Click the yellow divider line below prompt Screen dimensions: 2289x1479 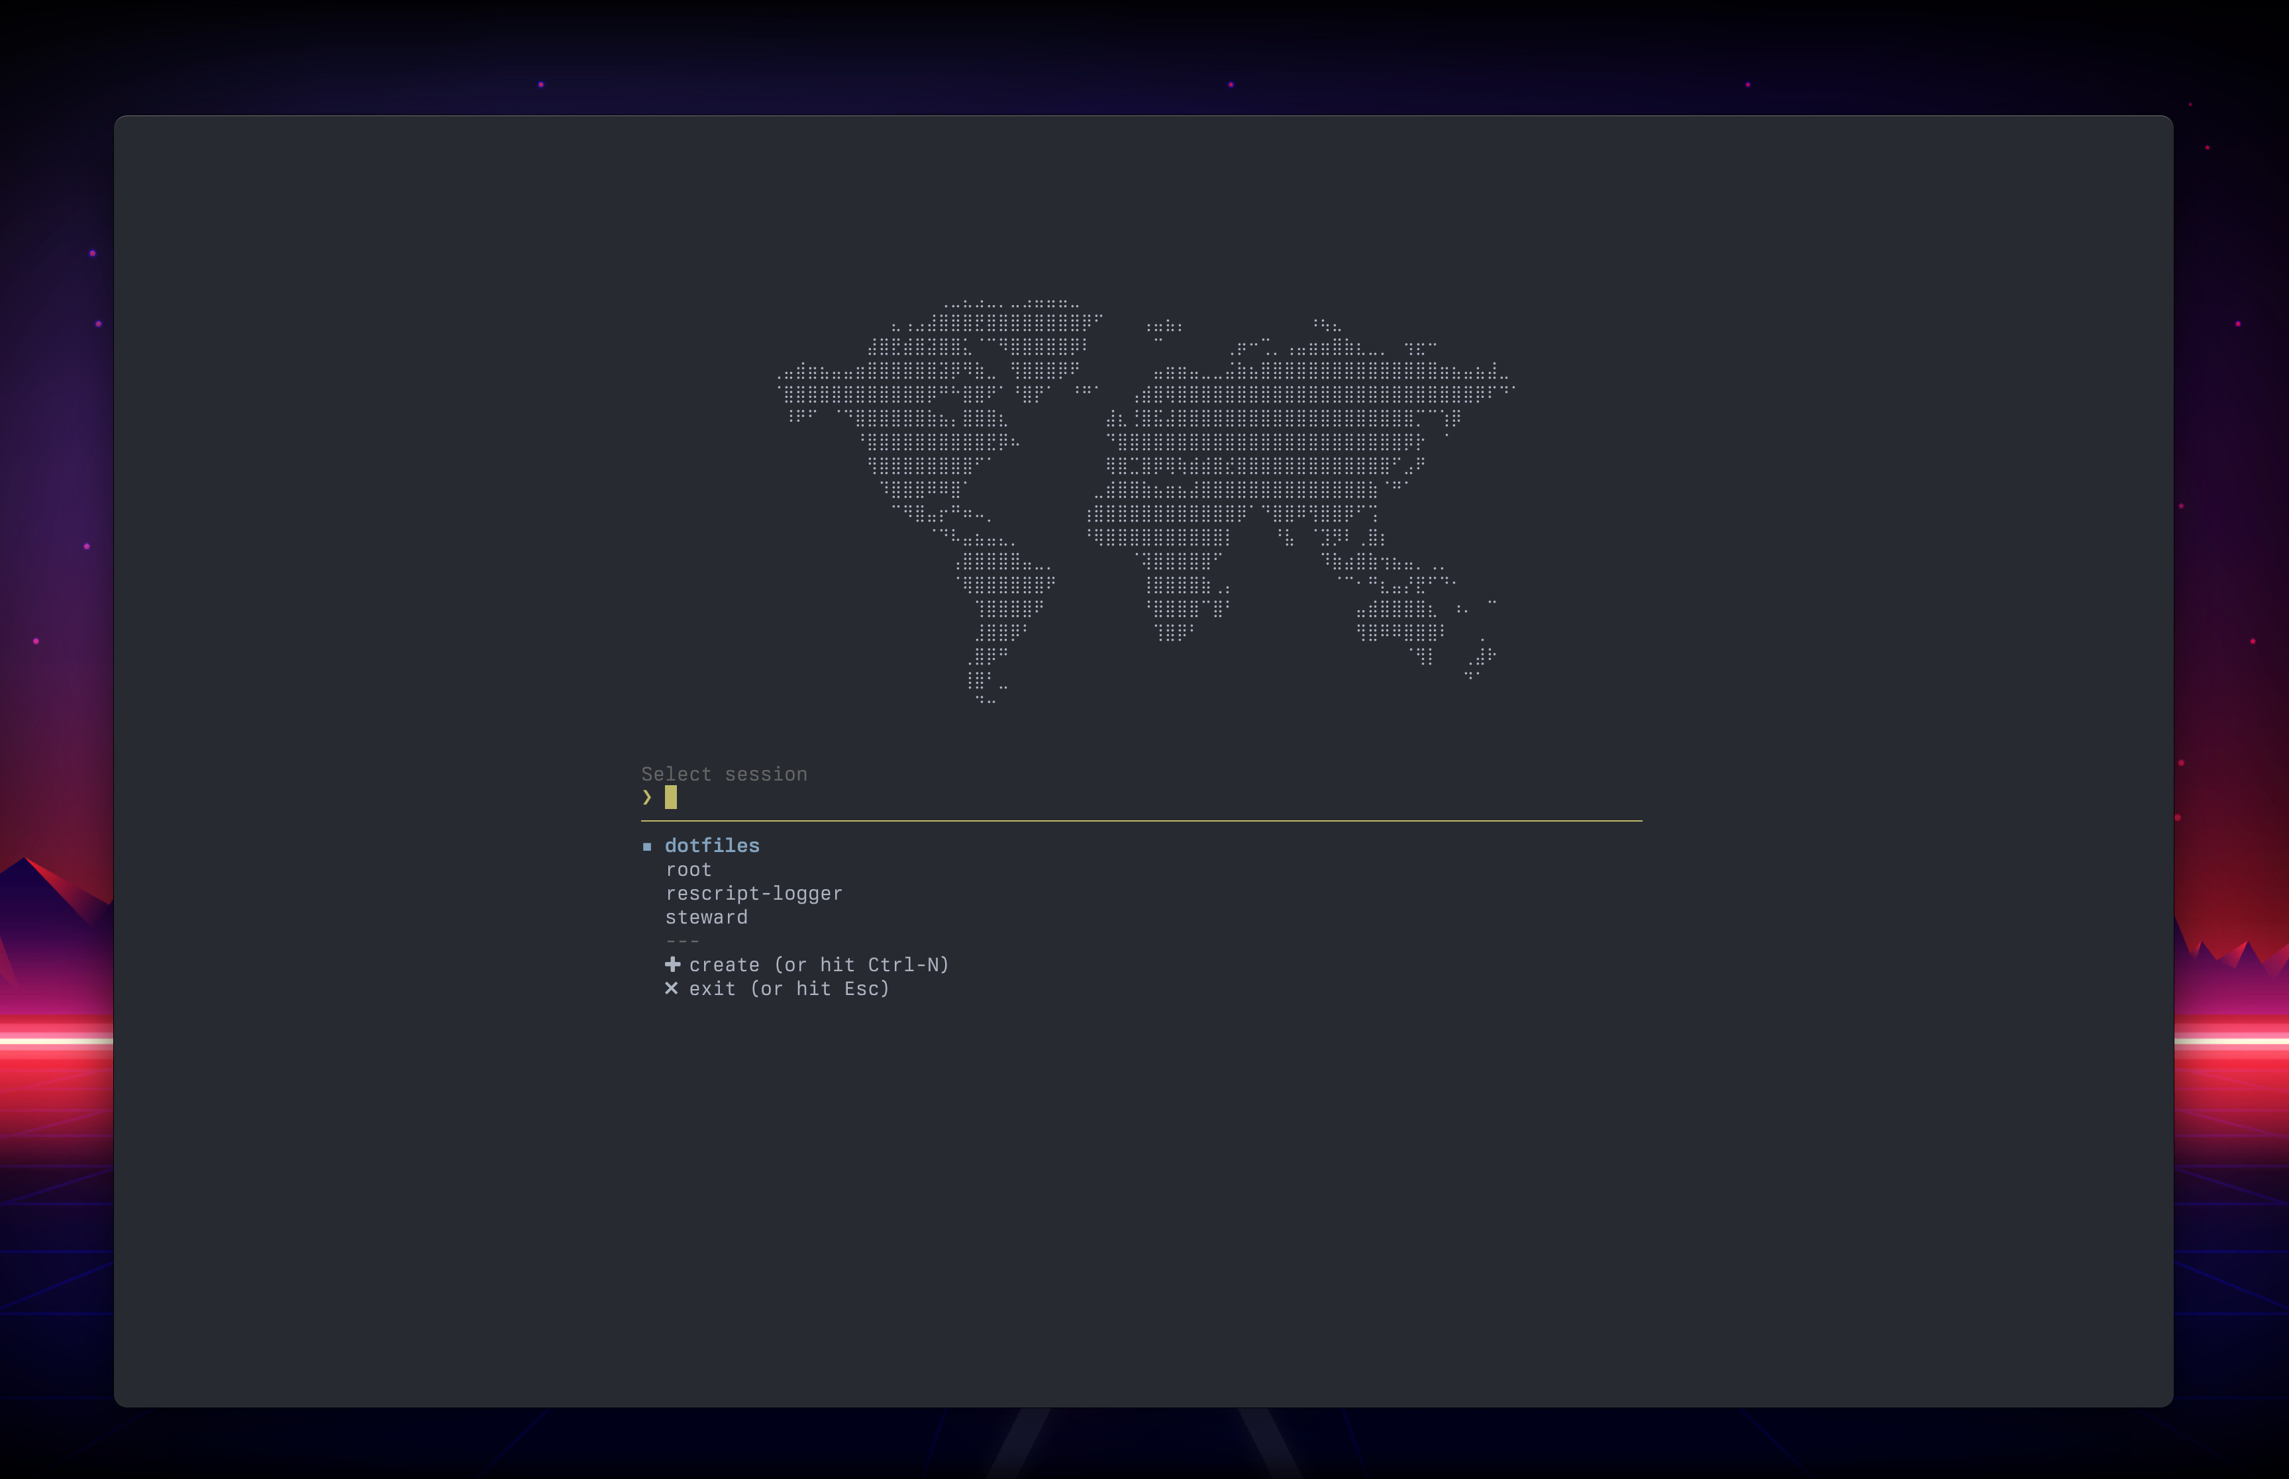click(1141, 821)
